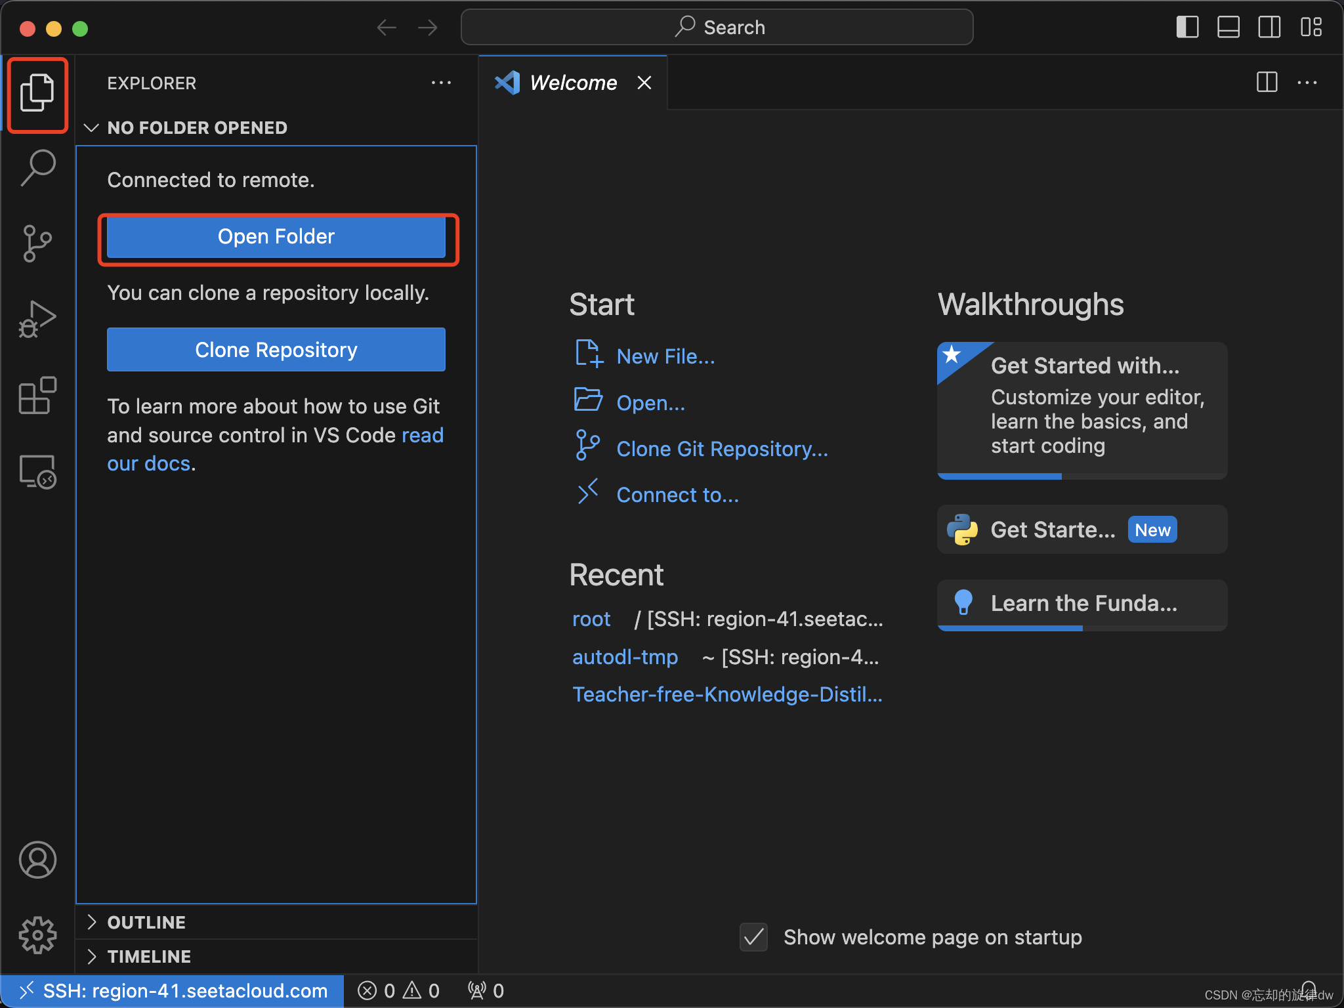Toggle the bottom panel layout button
Image resolution: width=1344 pixels, height=1008 pixels.
pyautogui.click(x=1228, y=28)
